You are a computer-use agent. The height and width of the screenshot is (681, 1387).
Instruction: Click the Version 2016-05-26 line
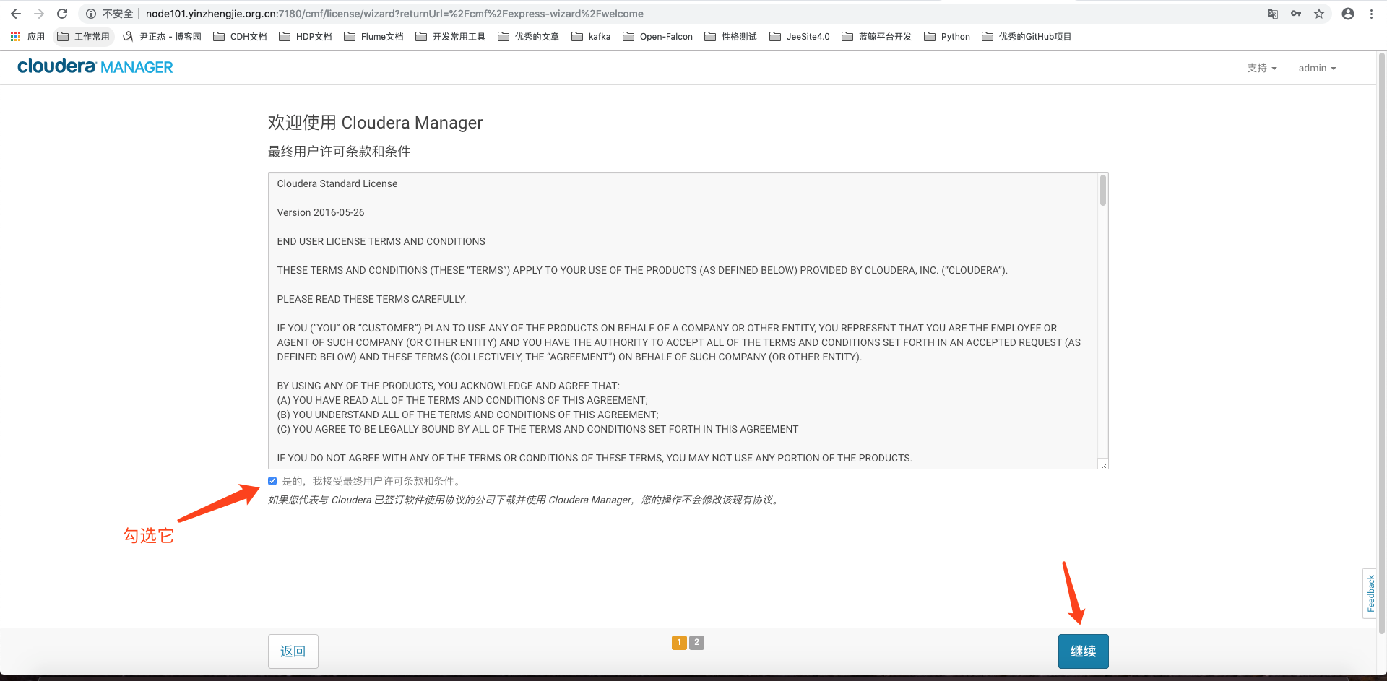[x=321, y=212]
